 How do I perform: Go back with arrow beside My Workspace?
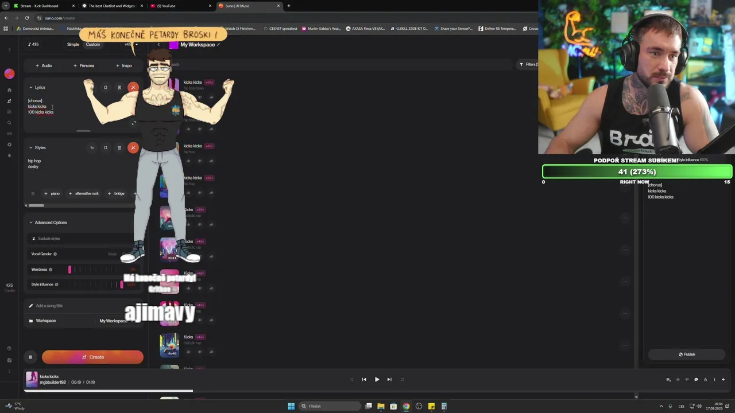(x=159, y=45)
